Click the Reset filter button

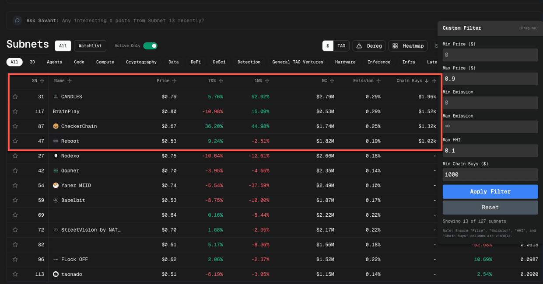pos(490,208)
